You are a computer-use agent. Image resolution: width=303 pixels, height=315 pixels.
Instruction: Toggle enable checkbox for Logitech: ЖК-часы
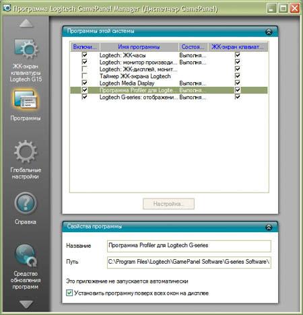(84, 55)
